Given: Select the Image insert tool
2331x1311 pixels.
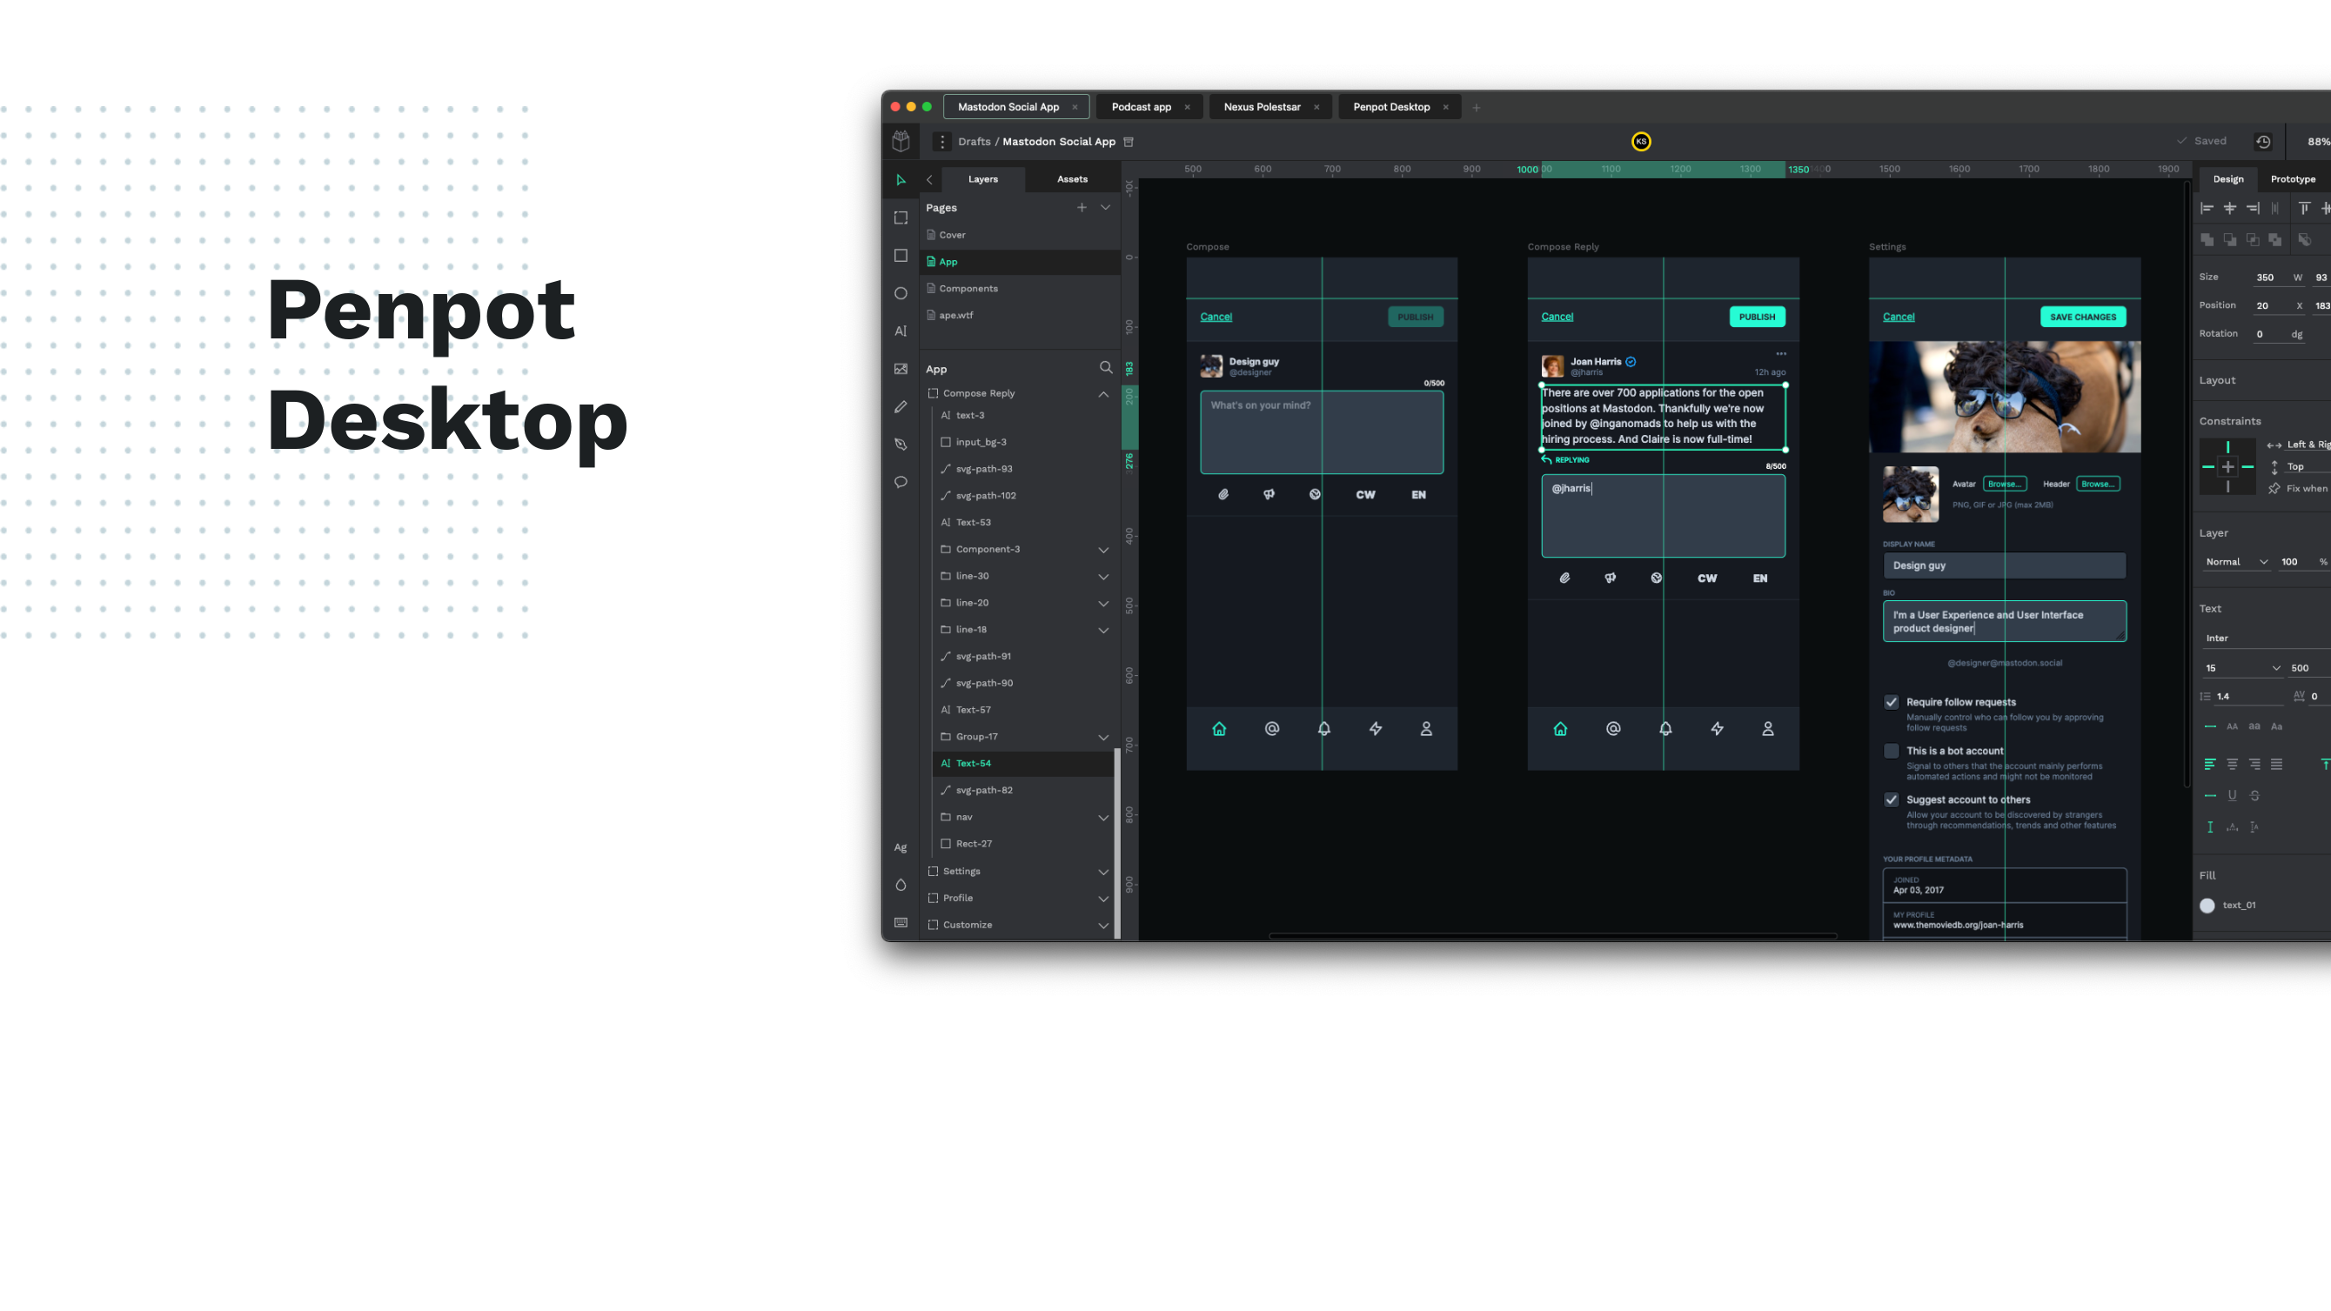Looking at the screenshot, I should [901, 368].
